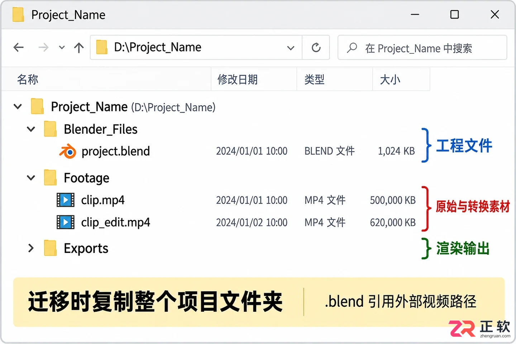Click the video icon of clip.mp4
This screenshot has height=344, width=516.
[66, 200]
